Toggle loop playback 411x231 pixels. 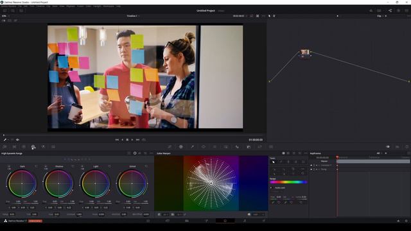click(x=144, y=140)
